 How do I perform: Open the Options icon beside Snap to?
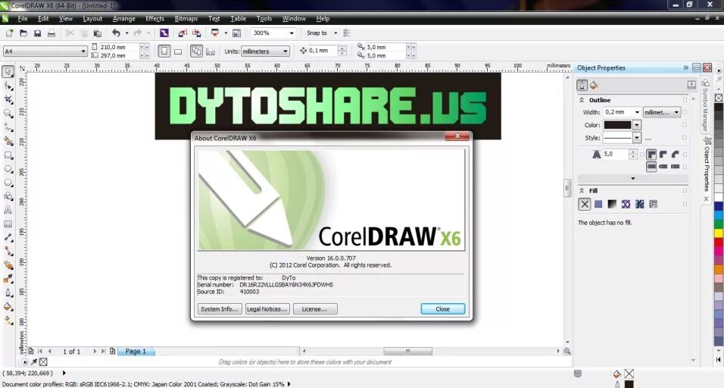pos(347,33)
